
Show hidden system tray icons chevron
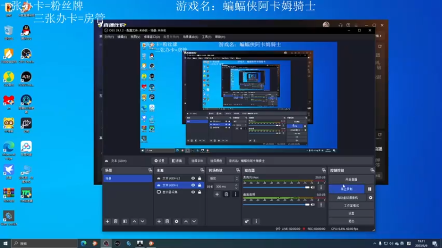375,244
